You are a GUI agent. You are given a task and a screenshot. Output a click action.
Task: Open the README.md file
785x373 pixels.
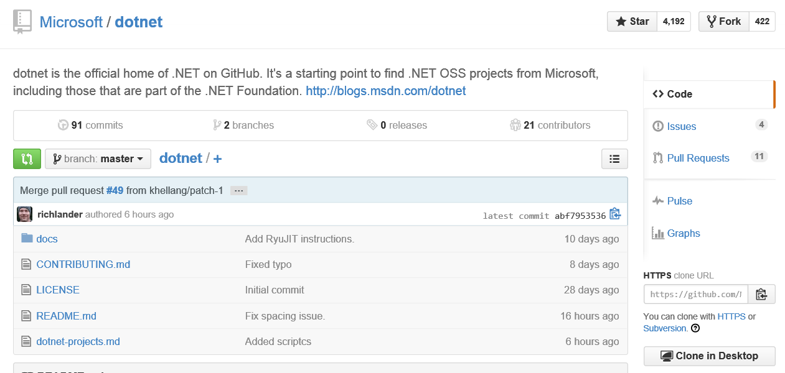[x=66, y=316]
